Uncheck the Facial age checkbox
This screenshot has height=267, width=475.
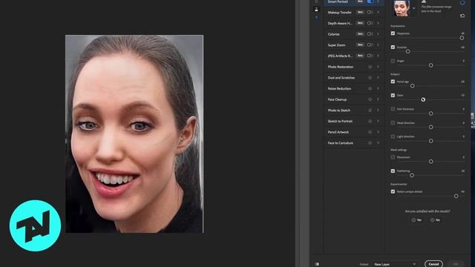[393, 82]
